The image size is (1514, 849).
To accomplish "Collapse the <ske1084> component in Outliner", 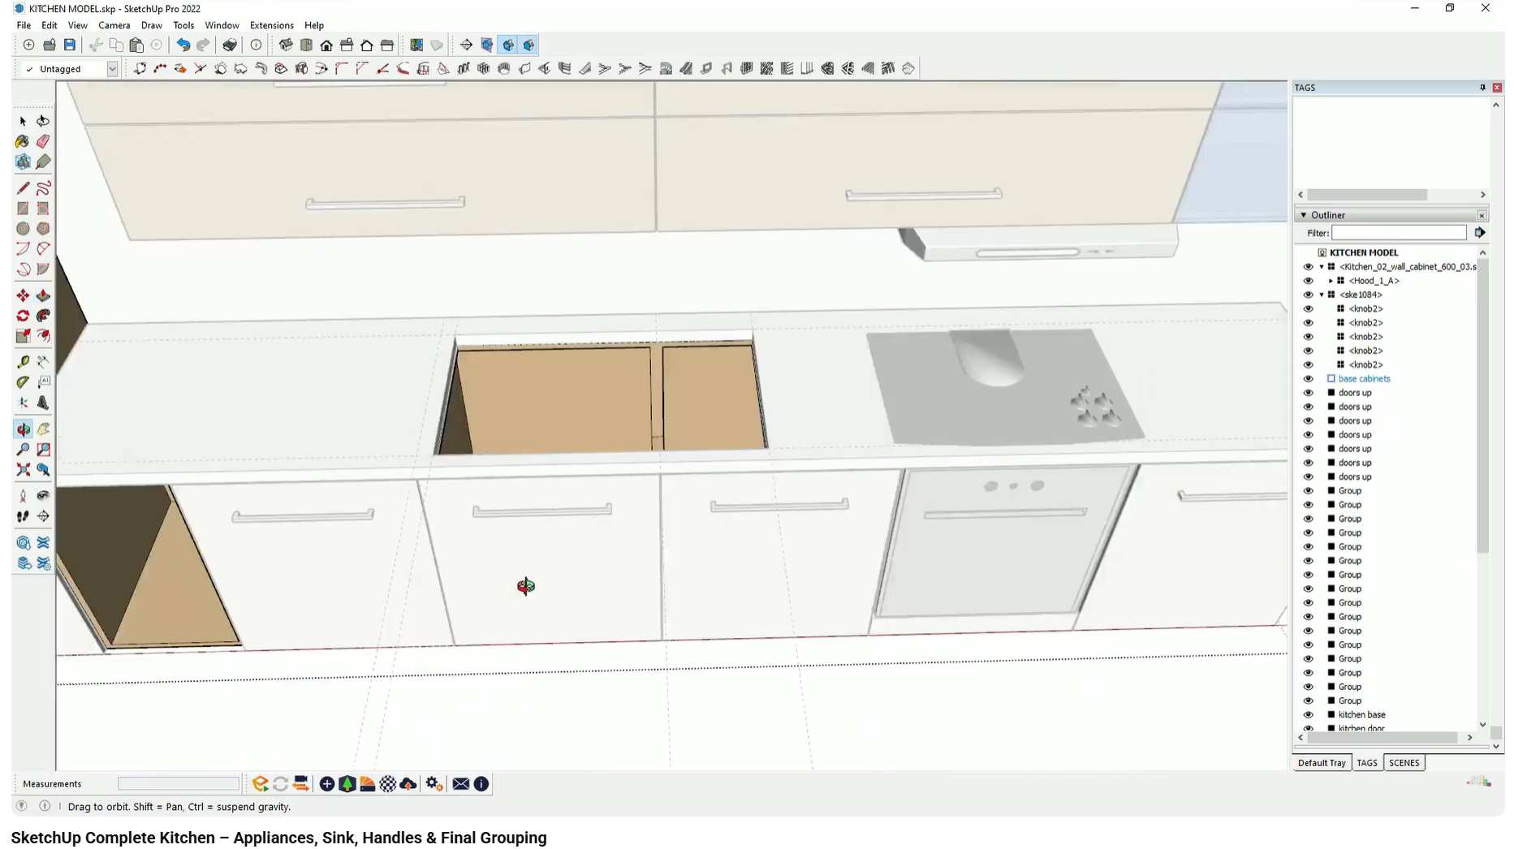I will pyautogui.click(x=1320, y=295).
